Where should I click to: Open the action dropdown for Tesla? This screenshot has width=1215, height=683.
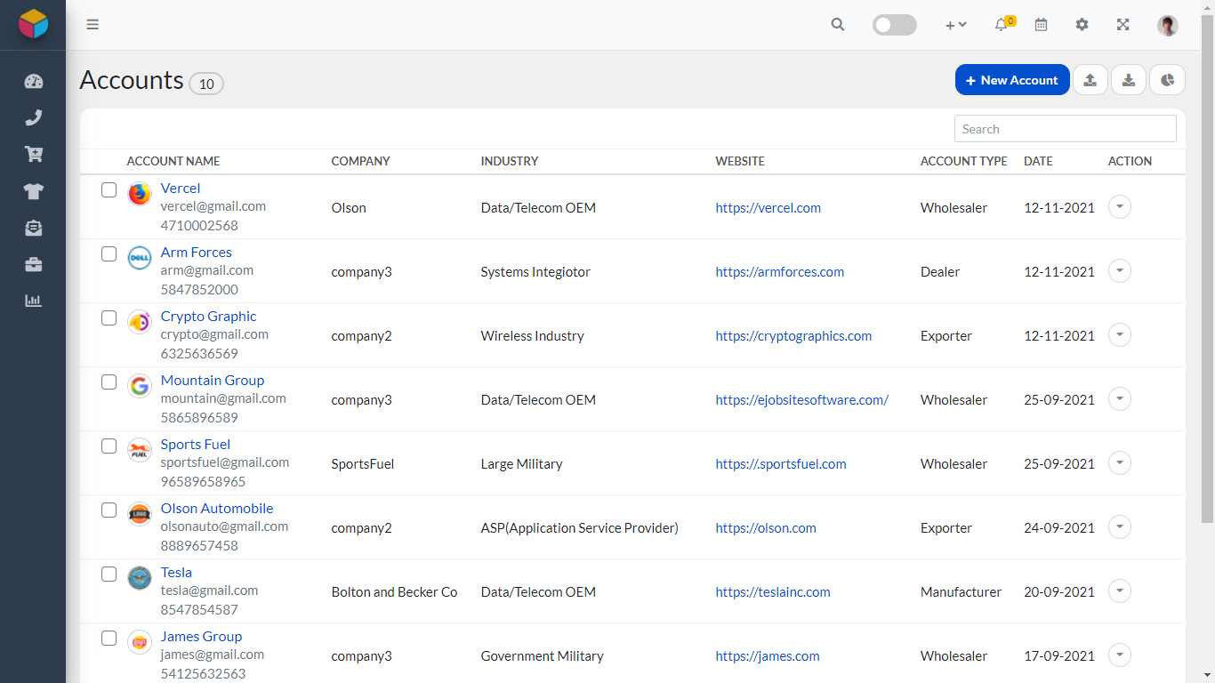click(x=1120, y=591)
